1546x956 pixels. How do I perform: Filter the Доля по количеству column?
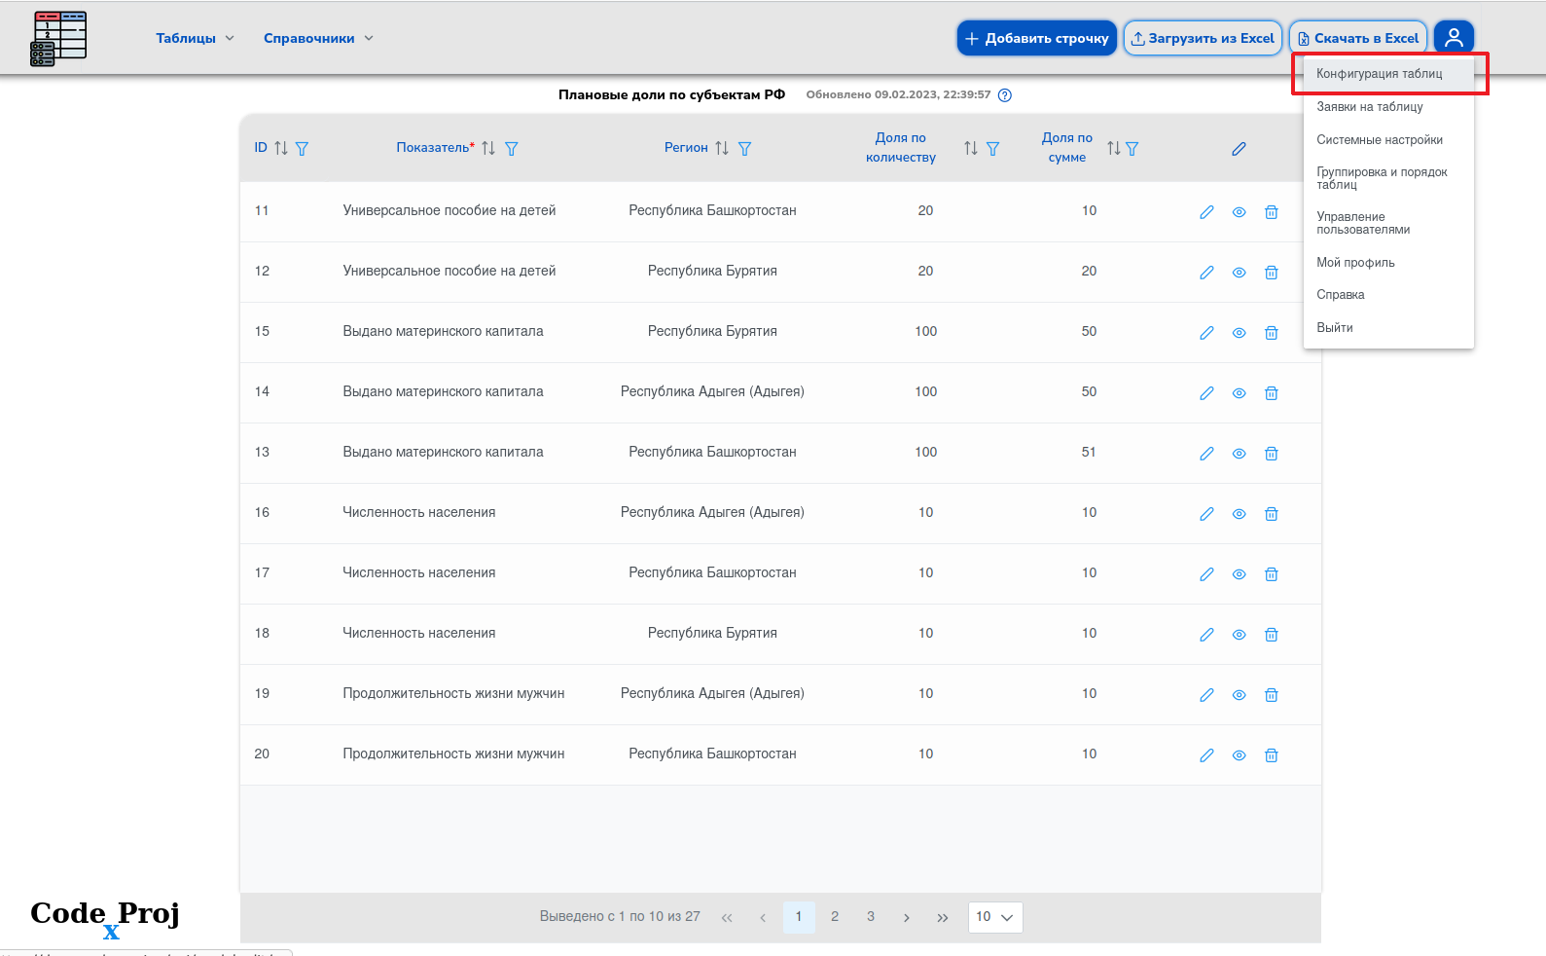pos(992,148)
